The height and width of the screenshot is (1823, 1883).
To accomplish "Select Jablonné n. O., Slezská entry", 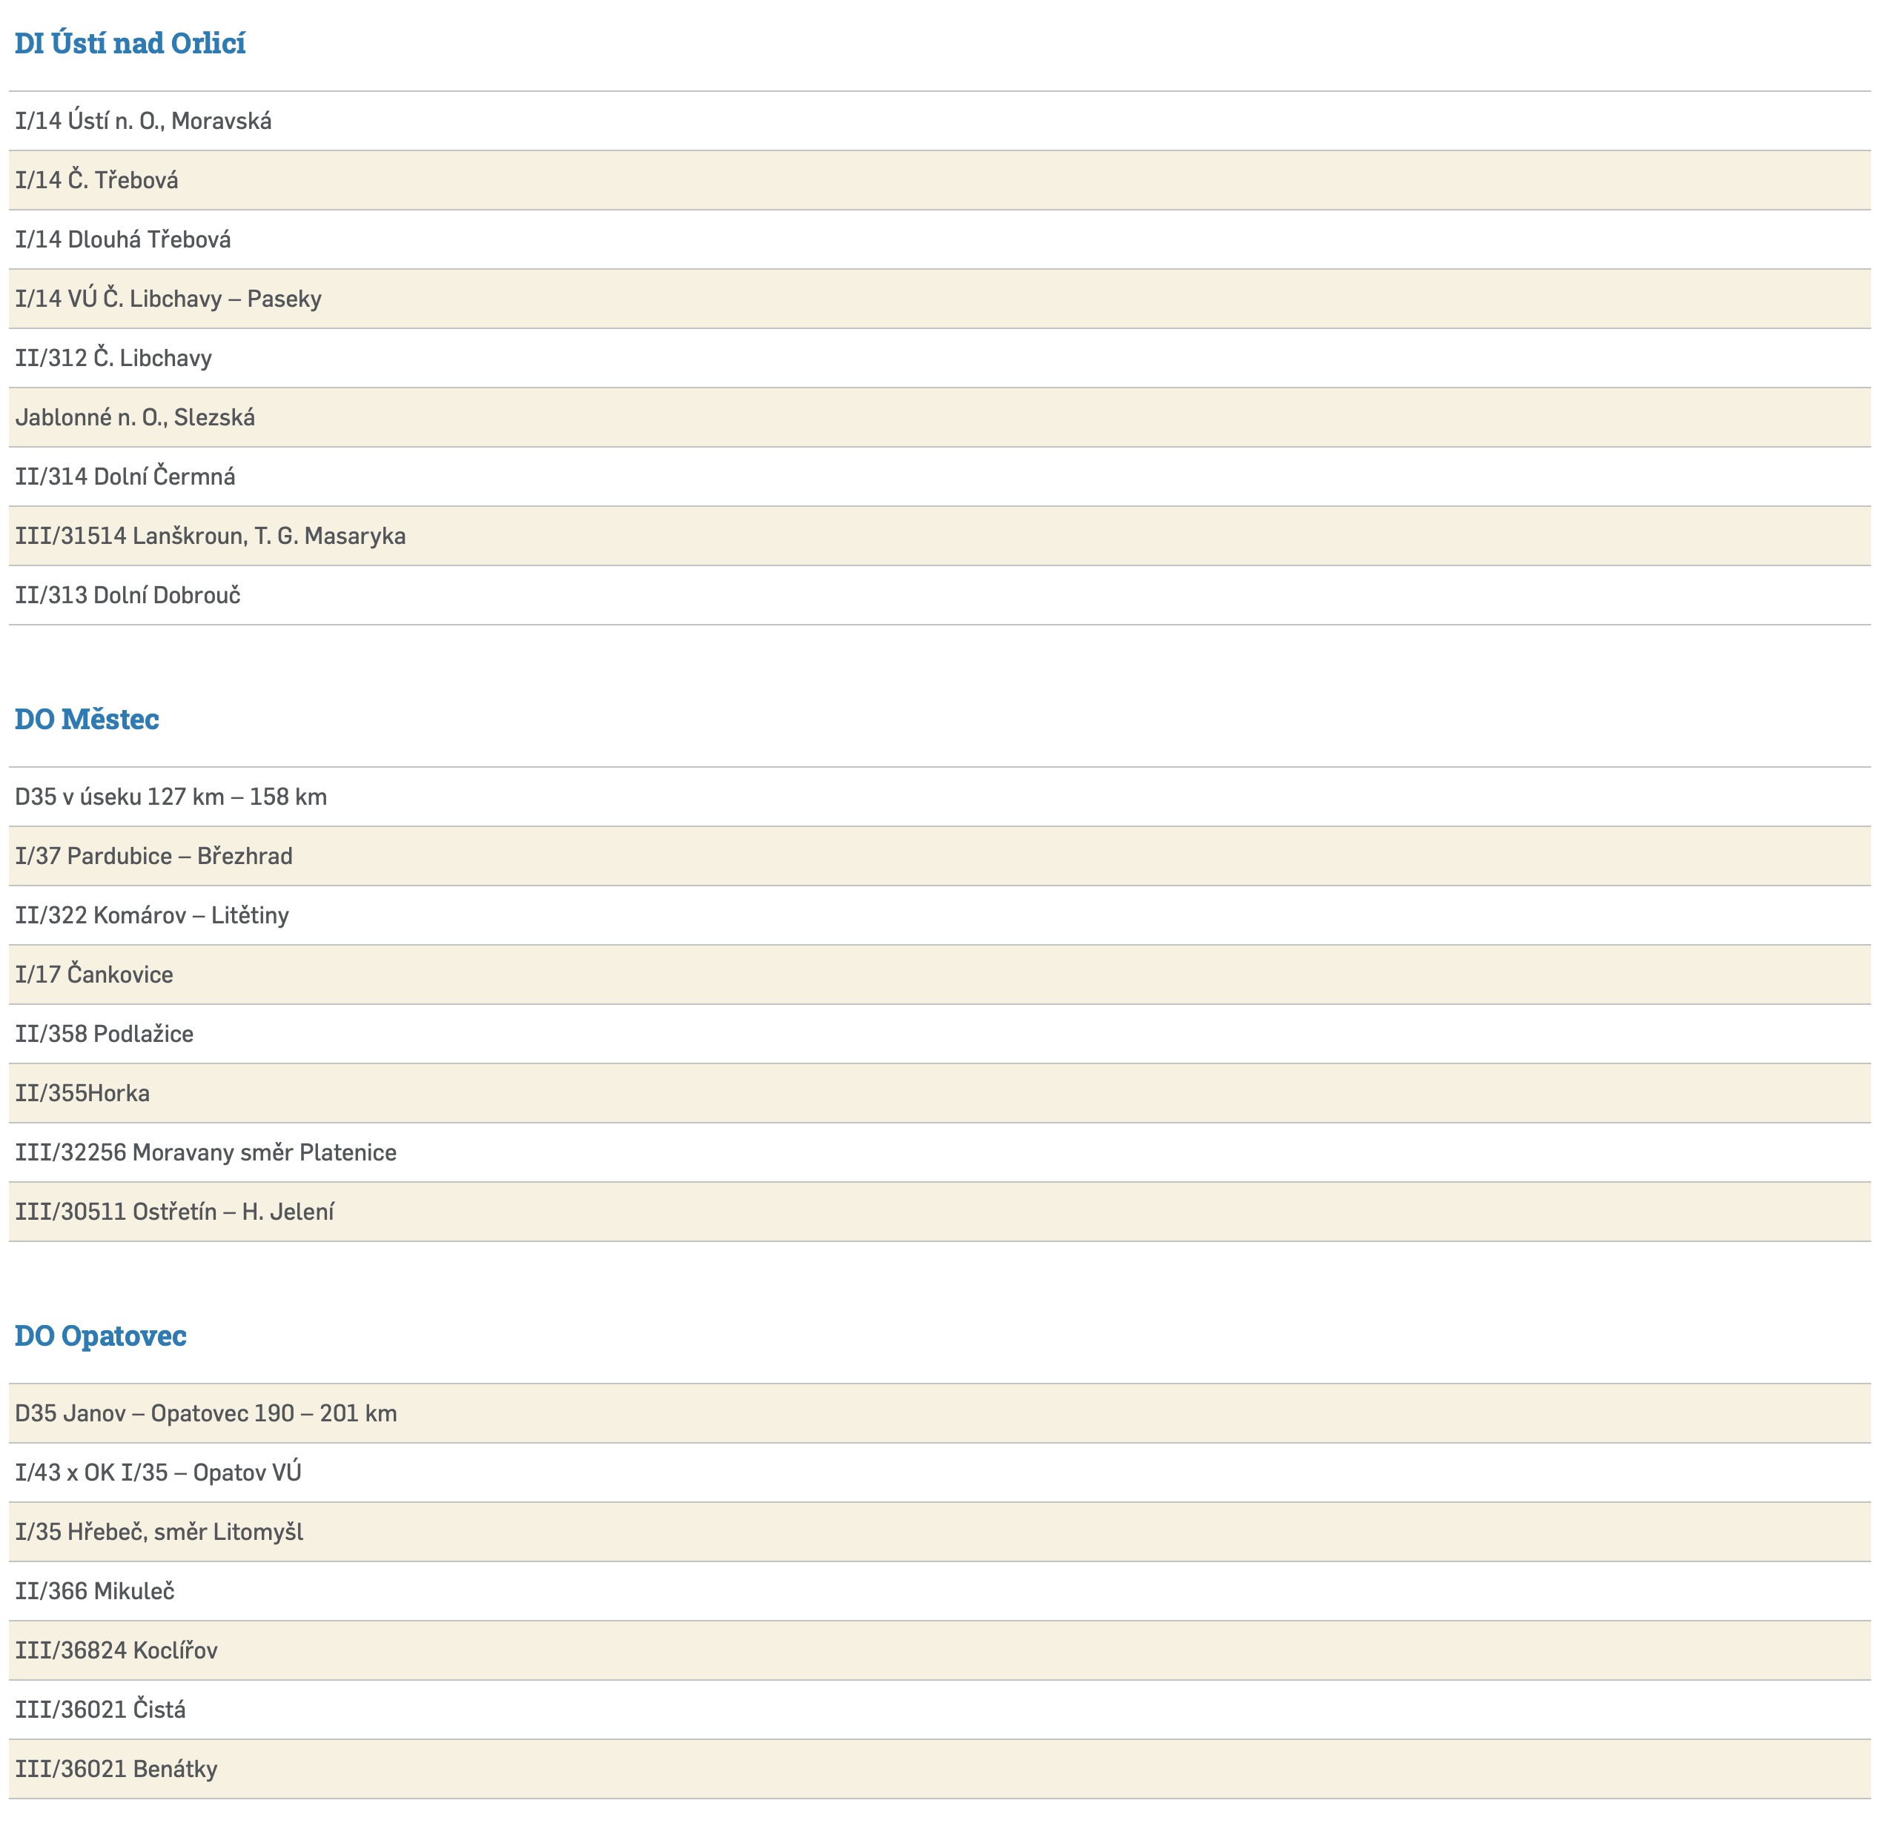I will click(136, 418).
